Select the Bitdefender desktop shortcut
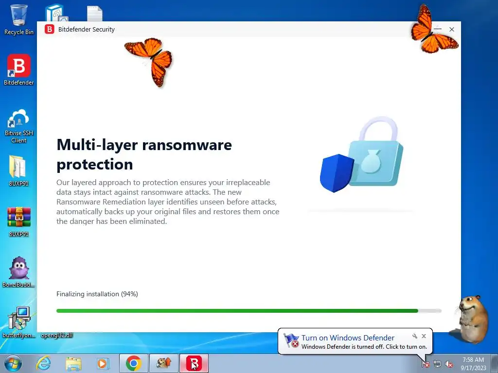The height and width of the screenshot is (373, 498). [19, 70]
